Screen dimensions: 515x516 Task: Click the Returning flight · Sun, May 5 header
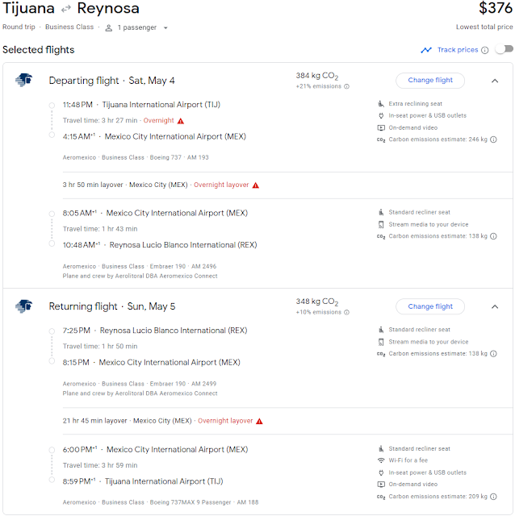[112, 306]
